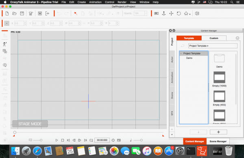Open the Animation menu
The width and height of the screenshot is (244, 158).
tap(95, 2)
